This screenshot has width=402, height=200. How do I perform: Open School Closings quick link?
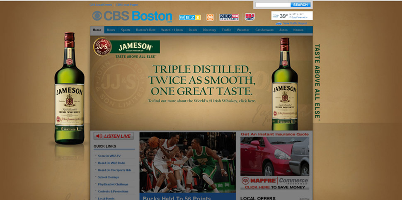coord(109,177)
